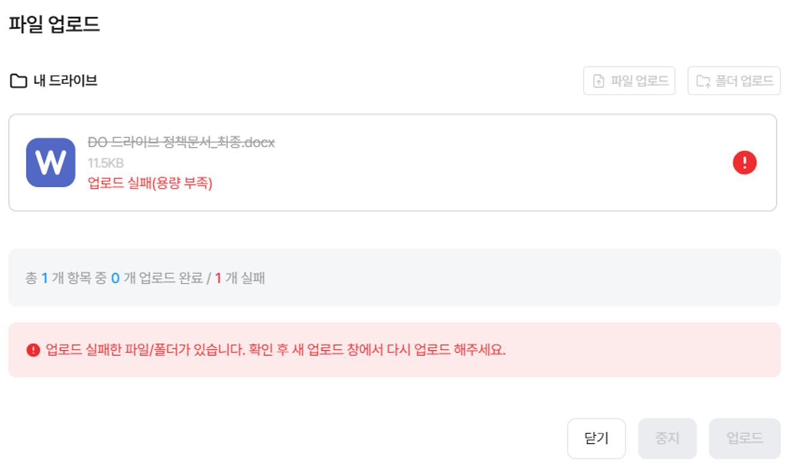The height and width of the screenshot is (473, 793).
Task: Click the red failed count in summary
Action: pos(218,279)
